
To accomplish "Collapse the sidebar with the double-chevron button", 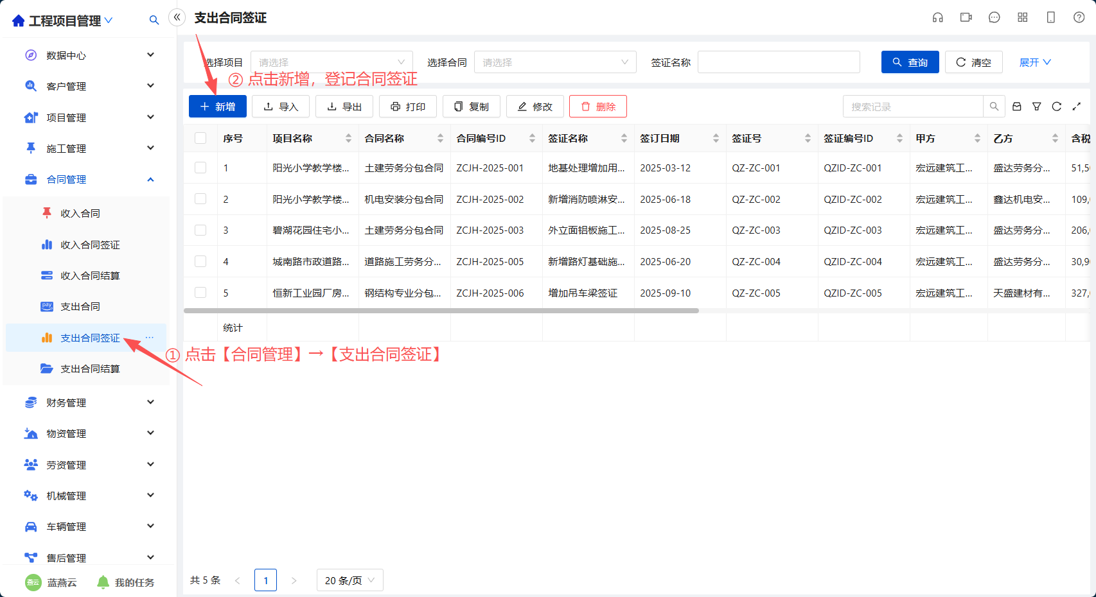I will pos(177,17).
